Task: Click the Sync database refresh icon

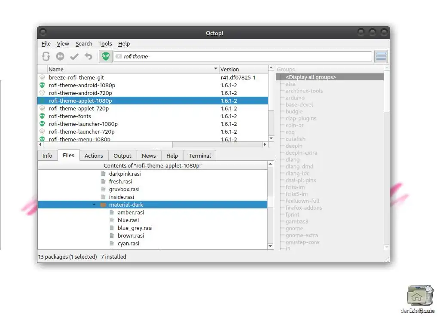Action: click(x=46, y=56)
